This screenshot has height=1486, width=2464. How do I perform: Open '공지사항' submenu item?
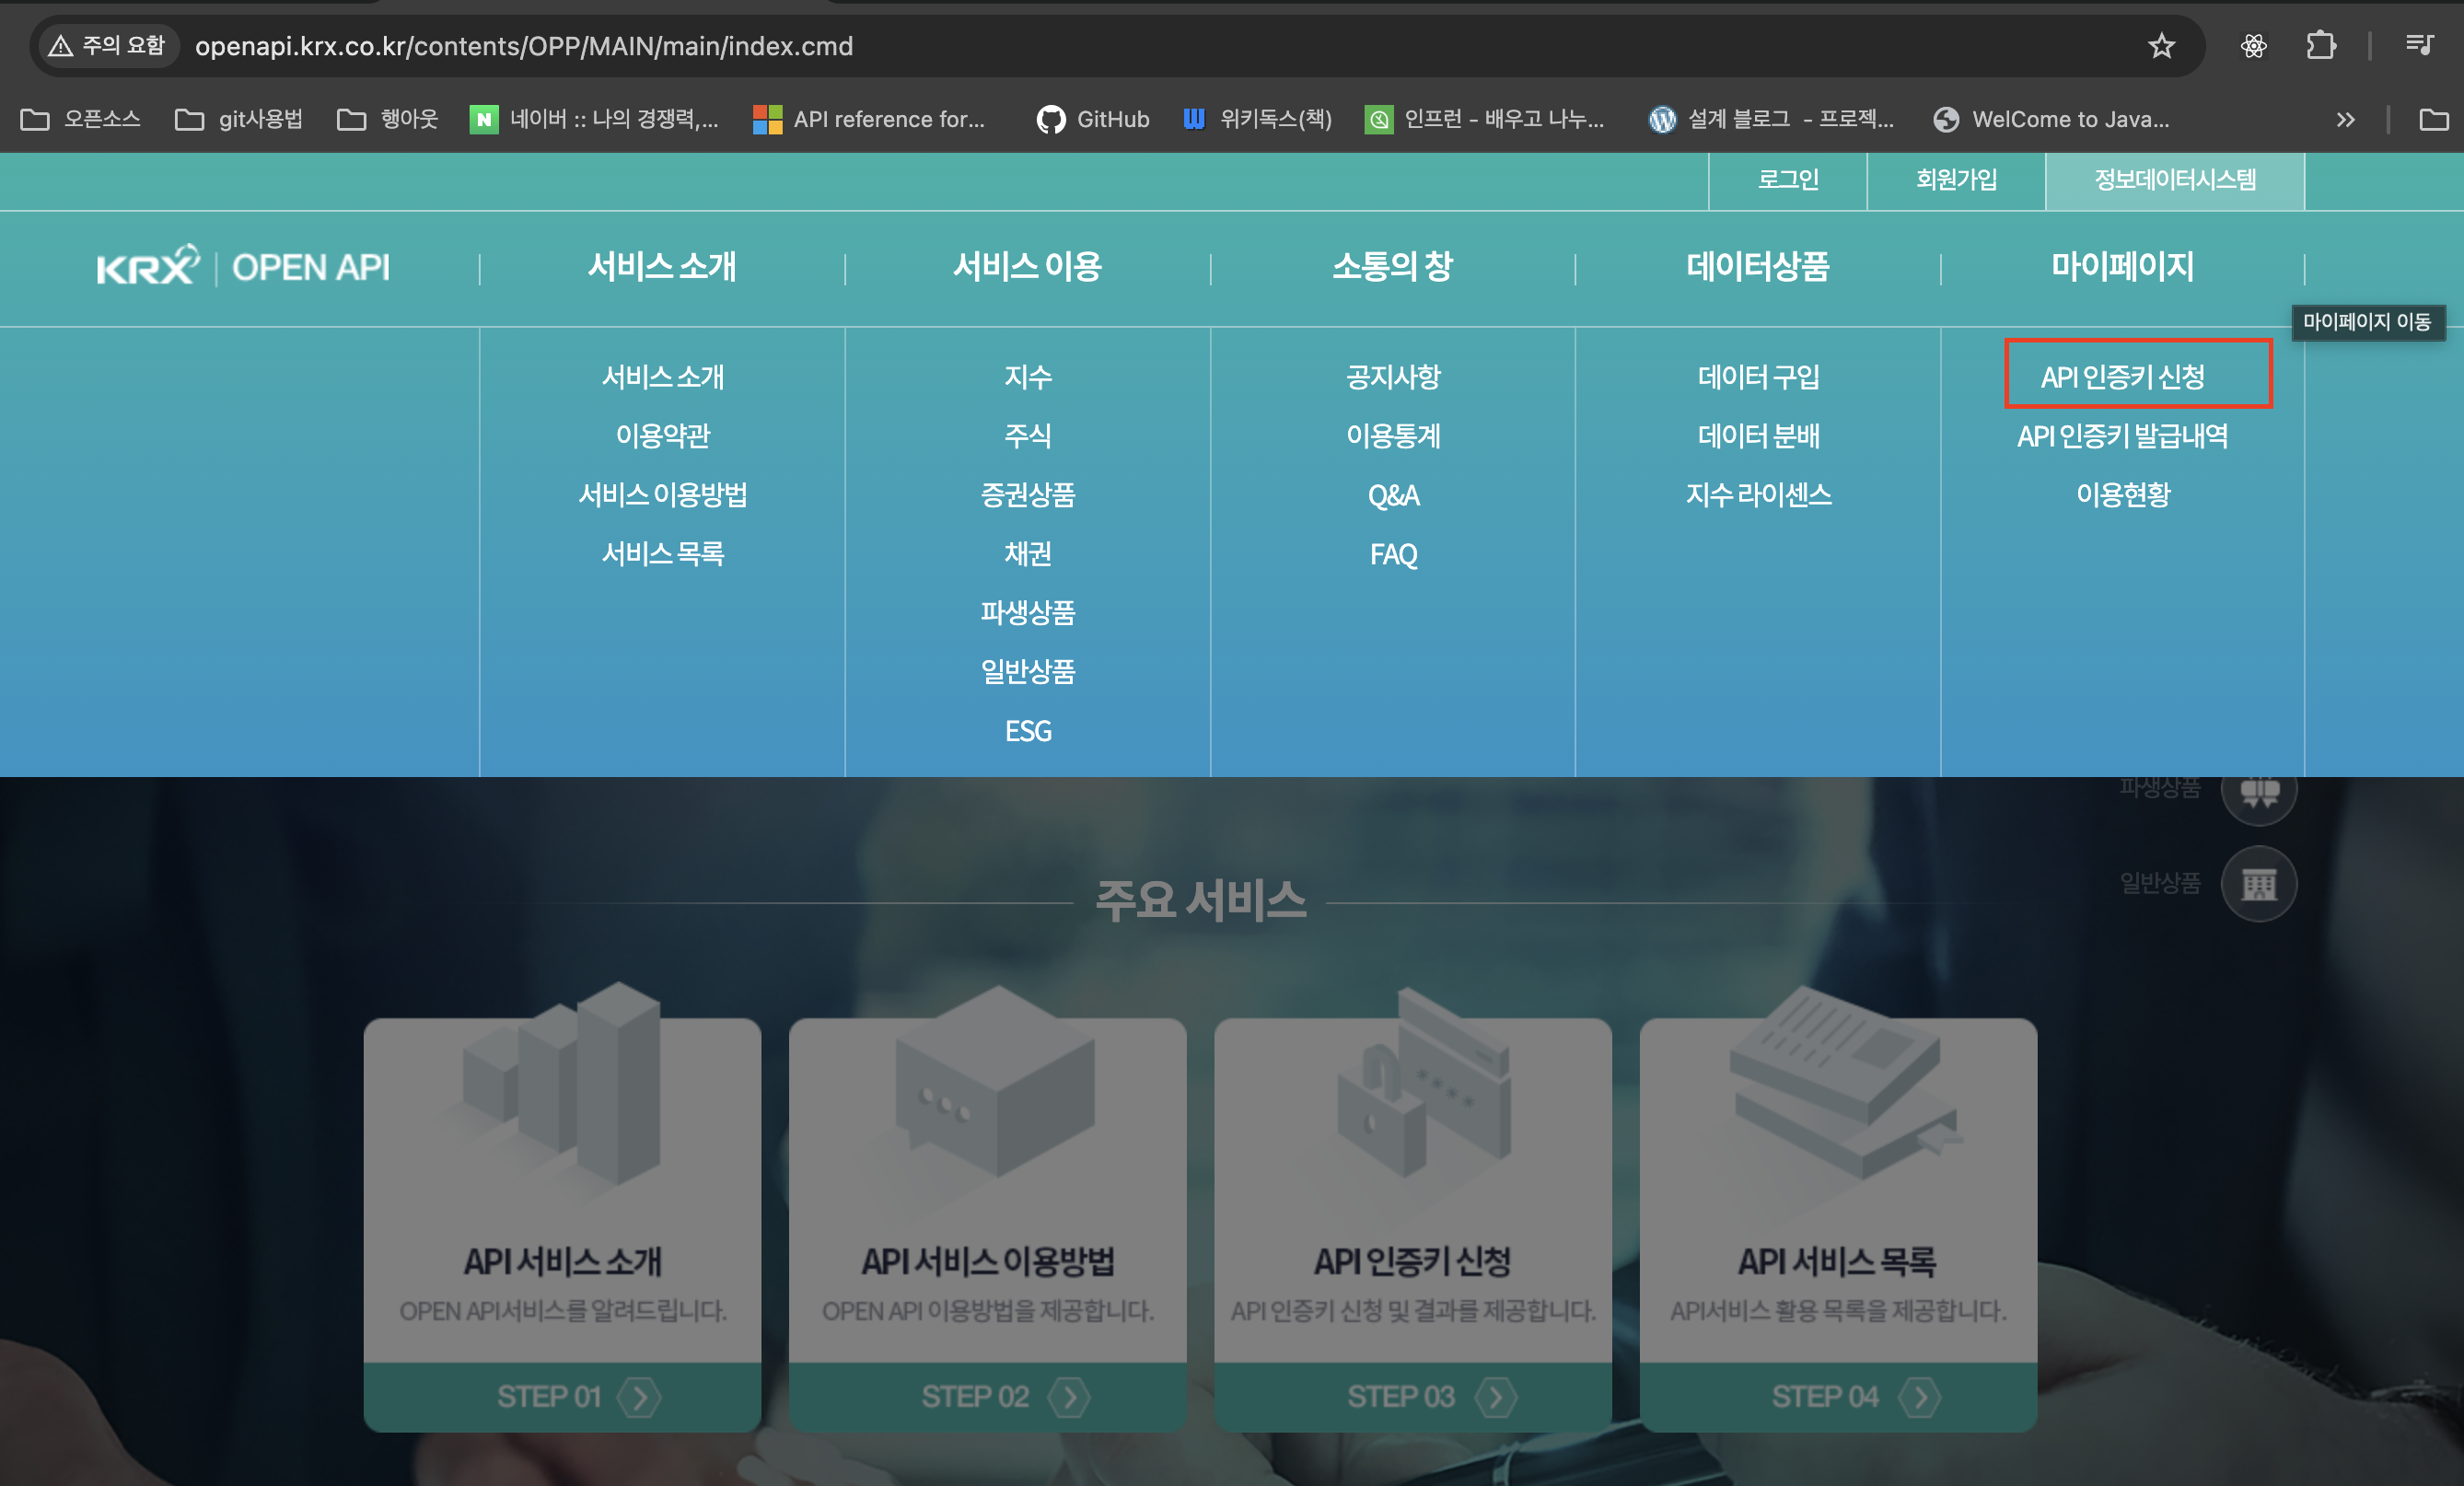point(1393,377)
